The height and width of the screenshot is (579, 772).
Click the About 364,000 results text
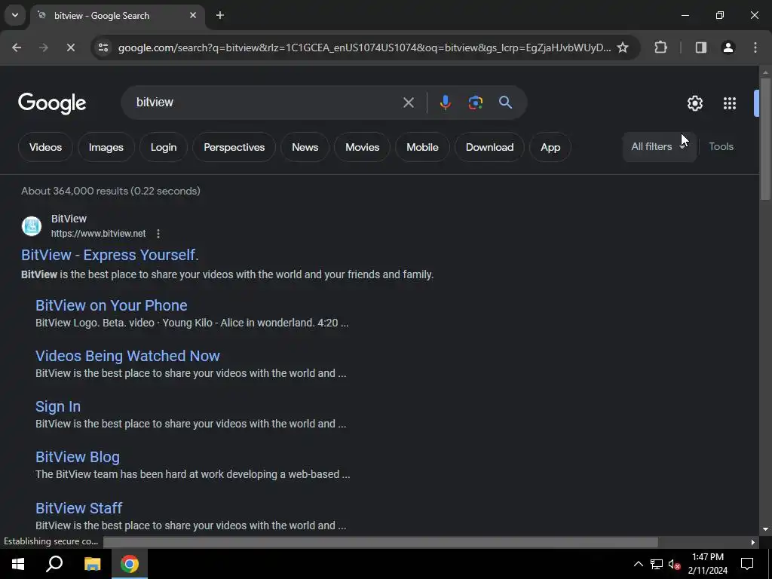[111, 191]
